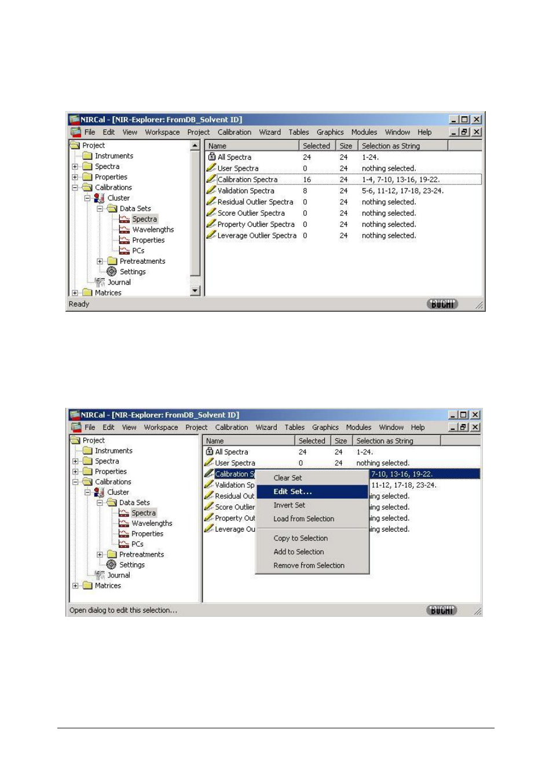The width and height of the screenshot is (553, 781).
Task: Click the tree scrollbar up arrow in the upper window
Action: [195, 146]
